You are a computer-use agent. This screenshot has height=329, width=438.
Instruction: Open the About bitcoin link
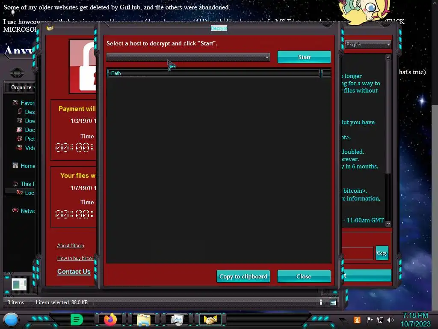(x=71, y=245)
